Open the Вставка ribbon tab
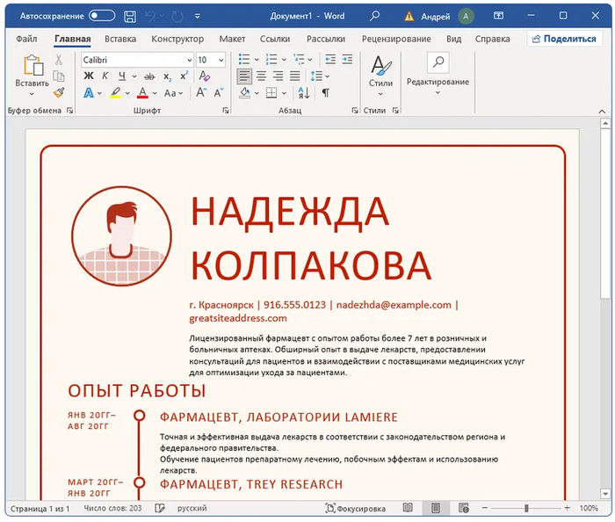The width and height of the screenshot is (615, 522). 120,39
